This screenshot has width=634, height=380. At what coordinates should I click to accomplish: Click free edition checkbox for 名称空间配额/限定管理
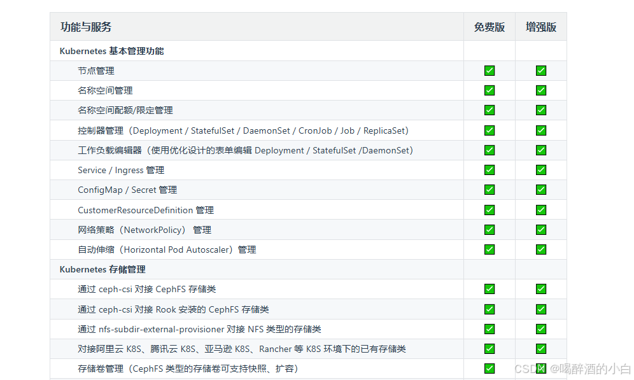[x=489, y=110]
